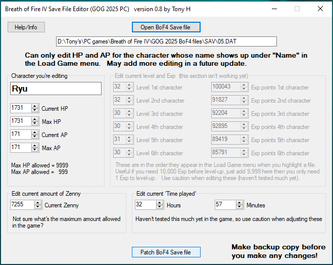This screenshot has width=333, height=265.
Task: Click the Hours played value field
Action: coord(146,205)
